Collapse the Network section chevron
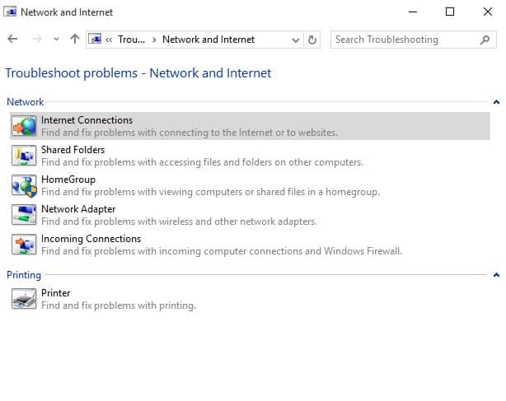Viewport: 506px width, 401px height. 496,102
